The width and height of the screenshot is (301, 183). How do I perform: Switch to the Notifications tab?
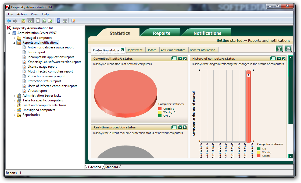pyautogui.click(x=207, y=33)
